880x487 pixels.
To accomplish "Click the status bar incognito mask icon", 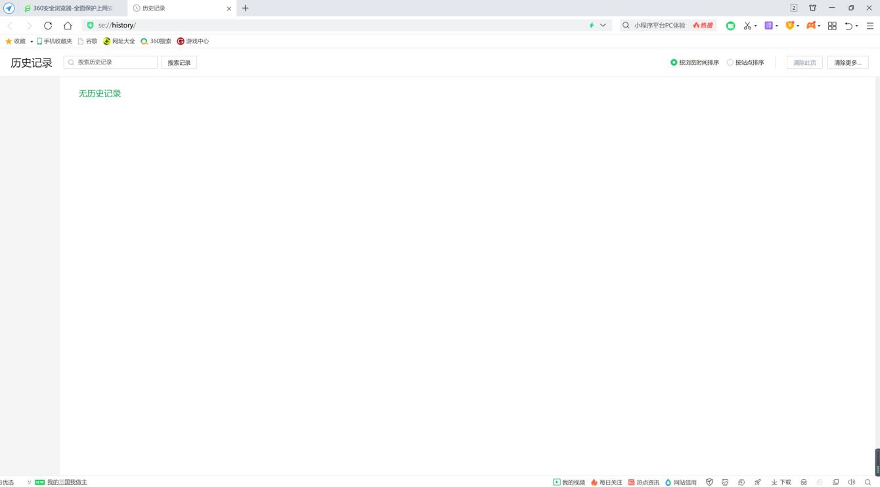I will tap(804, 482).
